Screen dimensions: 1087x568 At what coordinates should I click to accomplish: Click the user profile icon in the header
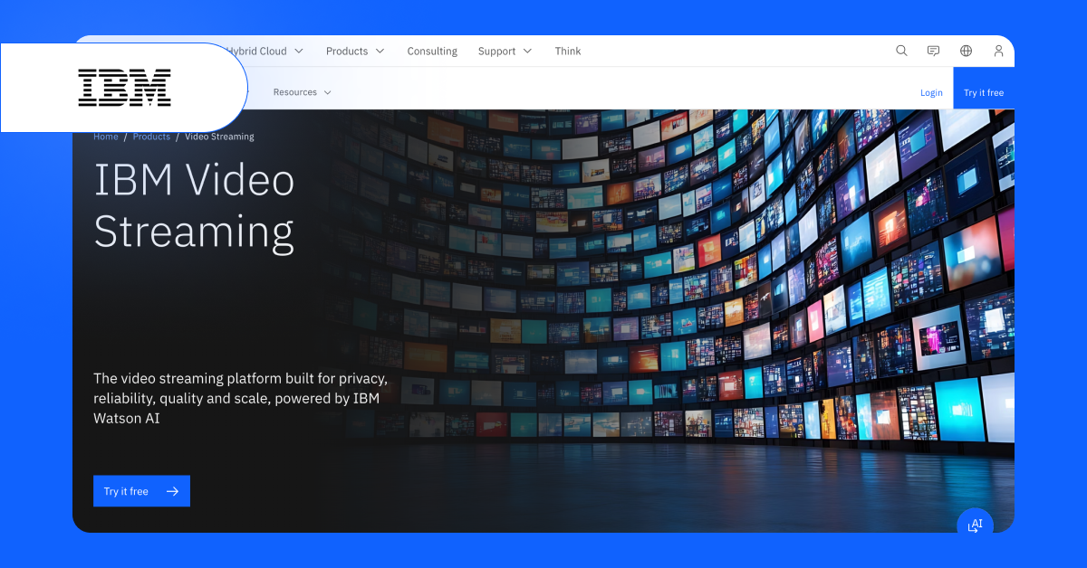tap(998, 51)
